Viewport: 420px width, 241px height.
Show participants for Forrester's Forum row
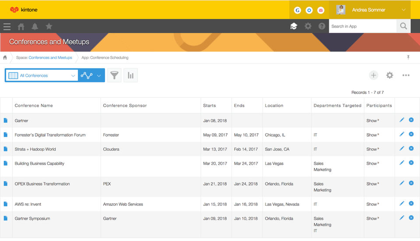point(373,135)
